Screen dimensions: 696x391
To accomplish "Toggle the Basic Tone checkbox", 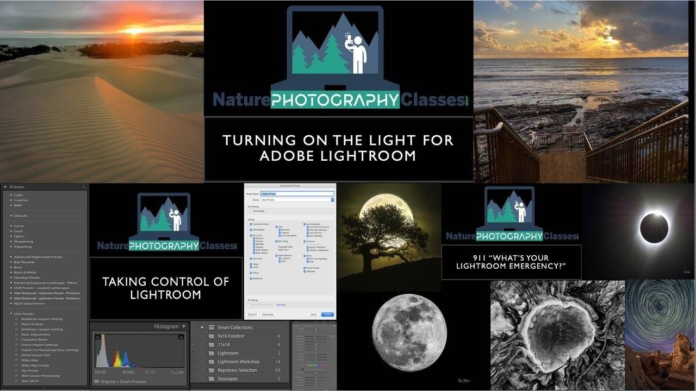I will point(251,235).
